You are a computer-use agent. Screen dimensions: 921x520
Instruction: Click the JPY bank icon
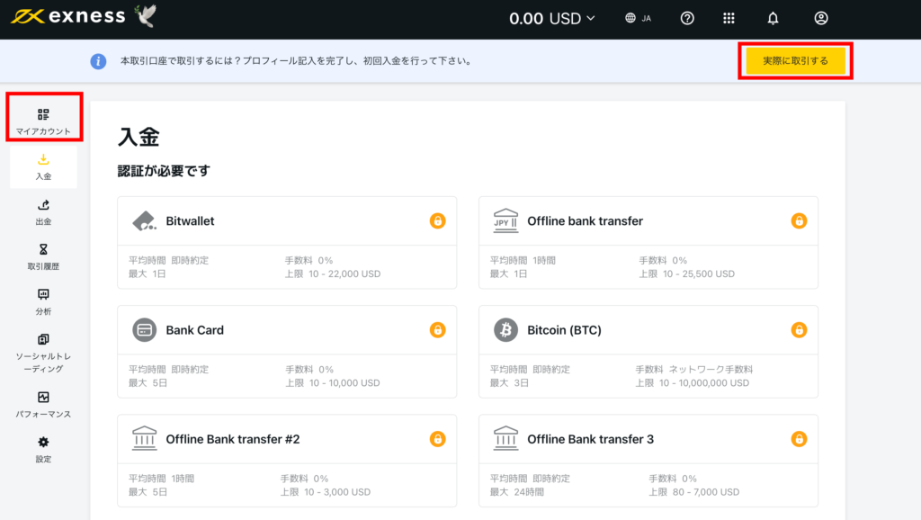505,221
